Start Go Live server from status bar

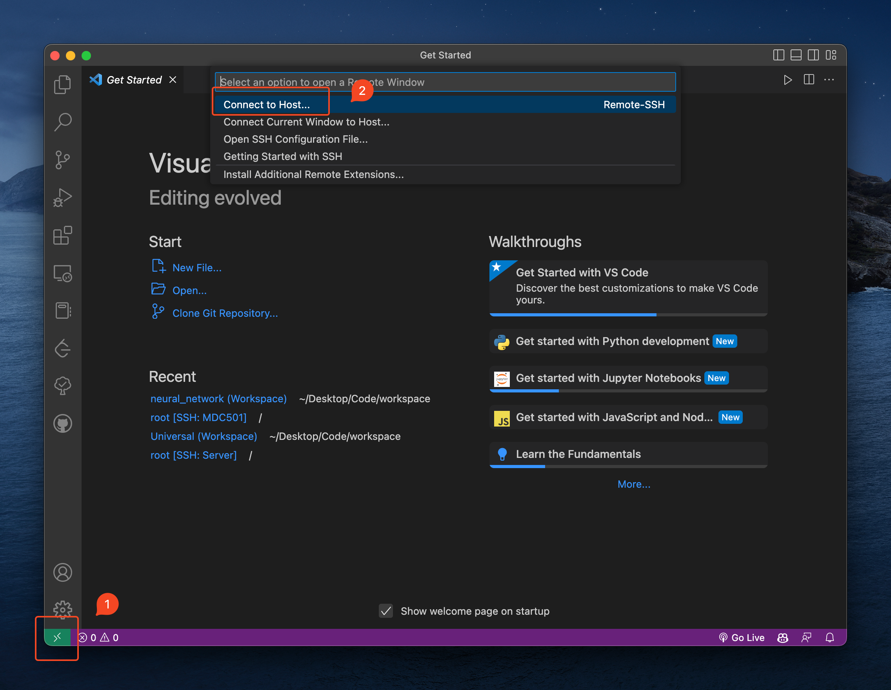tap(741, 637)
